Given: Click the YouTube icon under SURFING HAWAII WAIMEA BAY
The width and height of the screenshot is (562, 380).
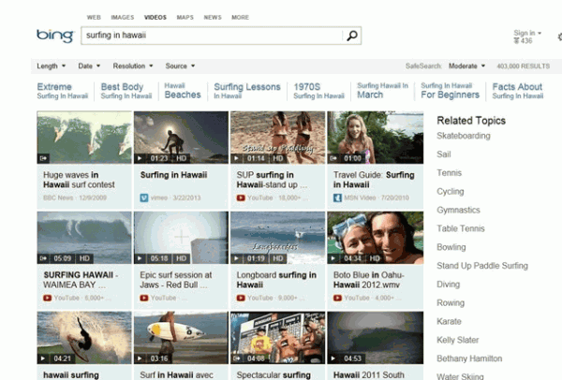Looking at the screenshot, I should [x=47, y=298].
